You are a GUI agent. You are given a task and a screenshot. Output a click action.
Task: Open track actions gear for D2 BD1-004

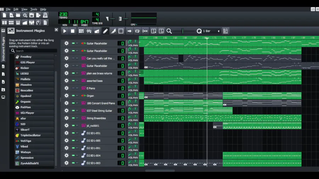(67, 155)
